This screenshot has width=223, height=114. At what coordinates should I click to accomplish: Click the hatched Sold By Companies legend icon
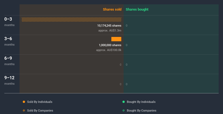24,110
